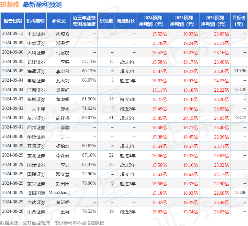
Task: Click the 西部证券 institution cell
Action: (x=36, y=128)
